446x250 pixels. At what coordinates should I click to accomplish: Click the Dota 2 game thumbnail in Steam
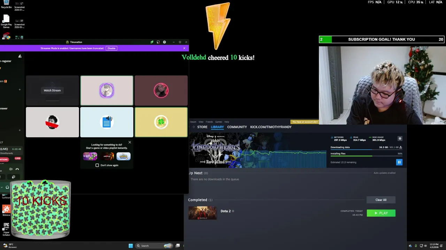(x=202, y=213)
